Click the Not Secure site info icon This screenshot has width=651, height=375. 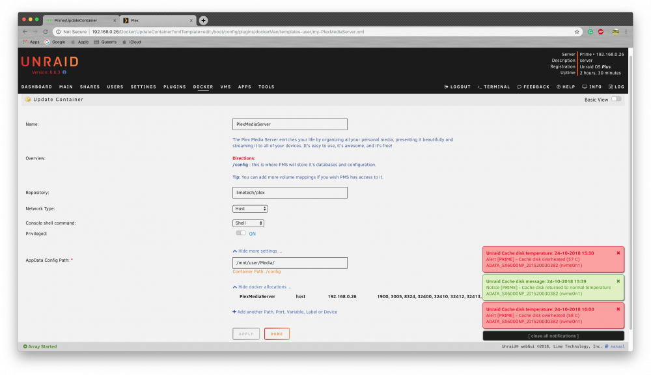coord(59,31)
